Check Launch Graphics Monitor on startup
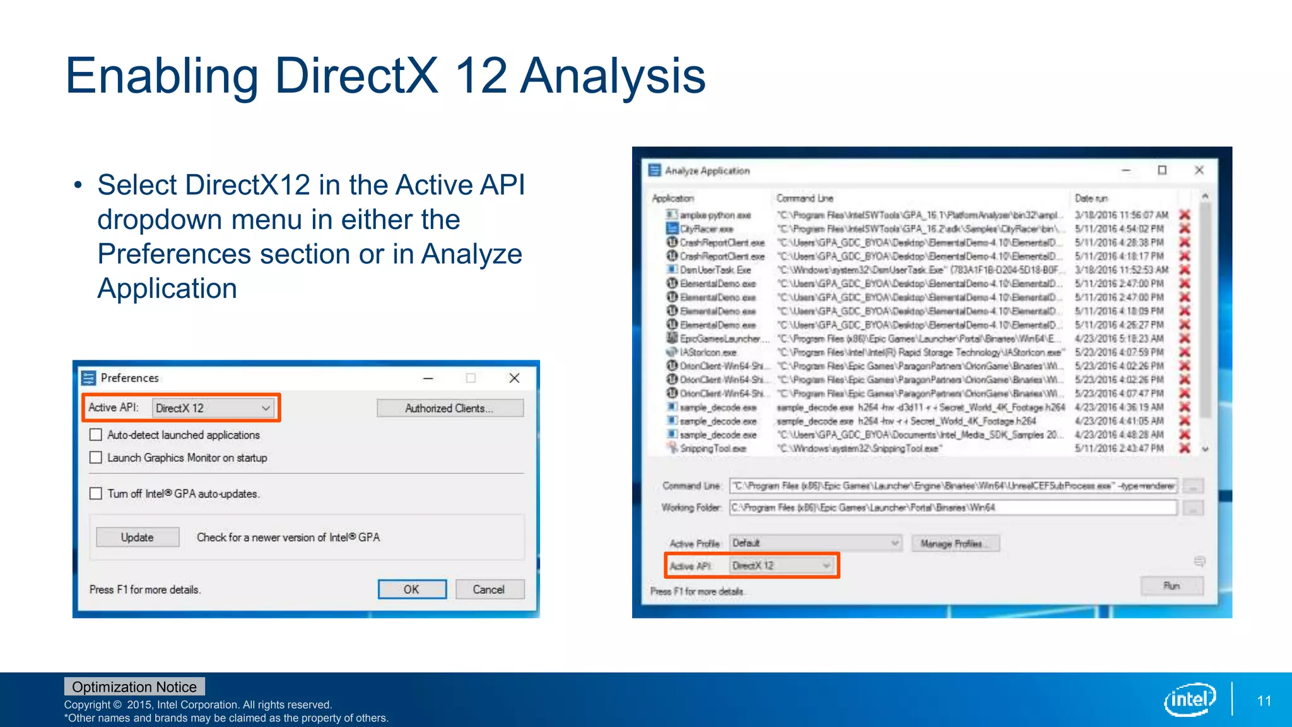Screen dimensions: 1292x727 pos(96,458)
